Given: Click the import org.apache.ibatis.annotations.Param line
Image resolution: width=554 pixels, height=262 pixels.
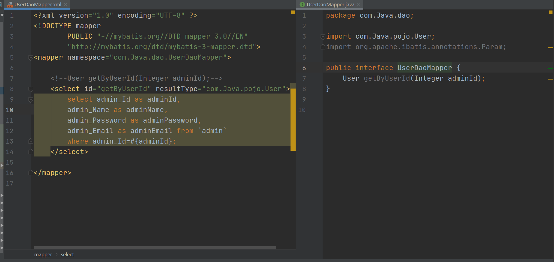Looking at the screenshot, I should click(416, 47).
